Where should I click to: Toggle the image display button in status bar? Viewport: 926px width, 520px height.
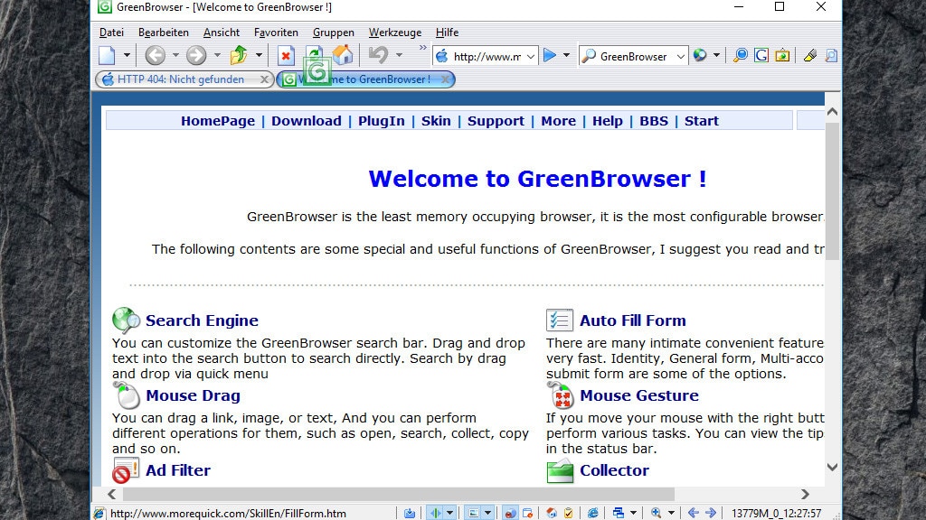[472, 513]
